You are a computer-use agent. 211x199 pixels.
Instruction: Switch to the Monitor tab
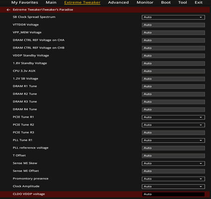click(x=145, y=2)
